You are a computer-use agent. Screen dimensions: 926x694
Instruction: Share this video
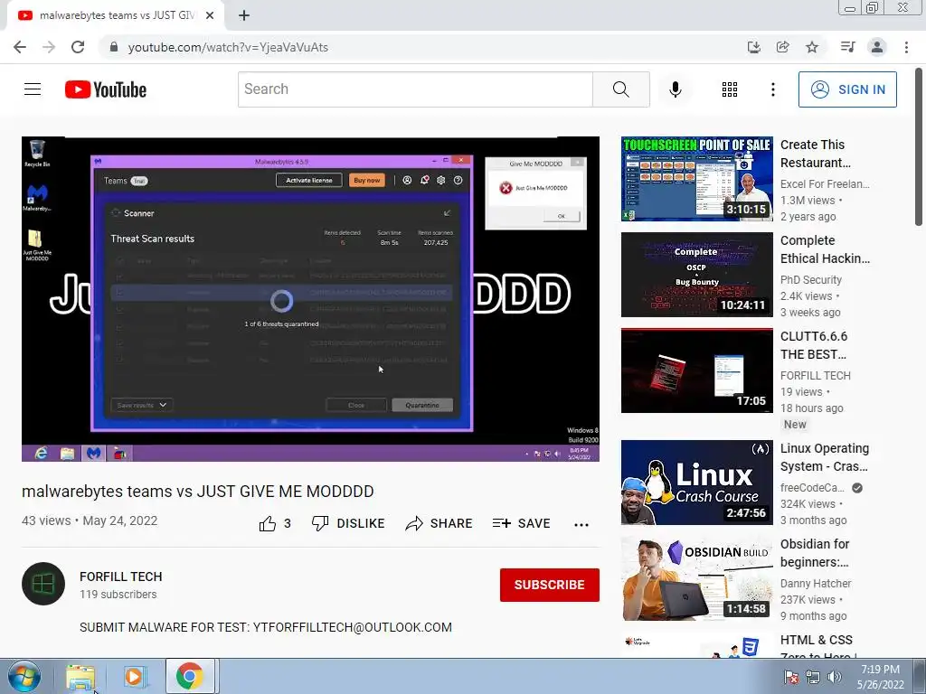pyautogui.click(x=439, y=523)
